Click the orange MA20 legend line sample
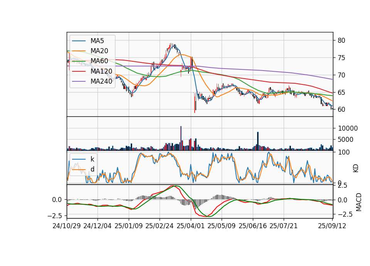Image resolution: width=370 pixels, height=266 pixels. coord(79,51)
